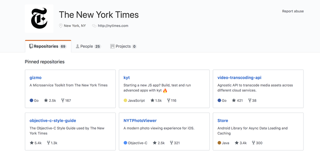320x158 pixels.
Task: Click the star icon on gizmo repository
Action: coord(46,101)
